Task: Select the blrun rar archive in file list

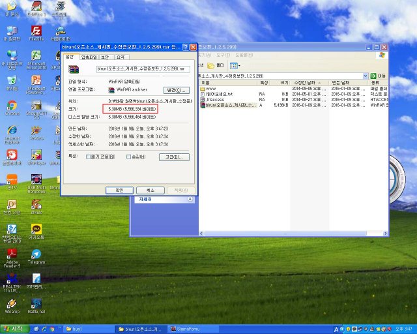Action: [x=229, y=105]
